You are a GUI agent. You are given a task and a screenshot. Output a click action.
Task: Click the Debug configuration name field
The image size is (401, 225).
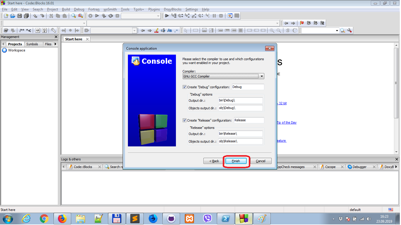click(x=248, y=87)
